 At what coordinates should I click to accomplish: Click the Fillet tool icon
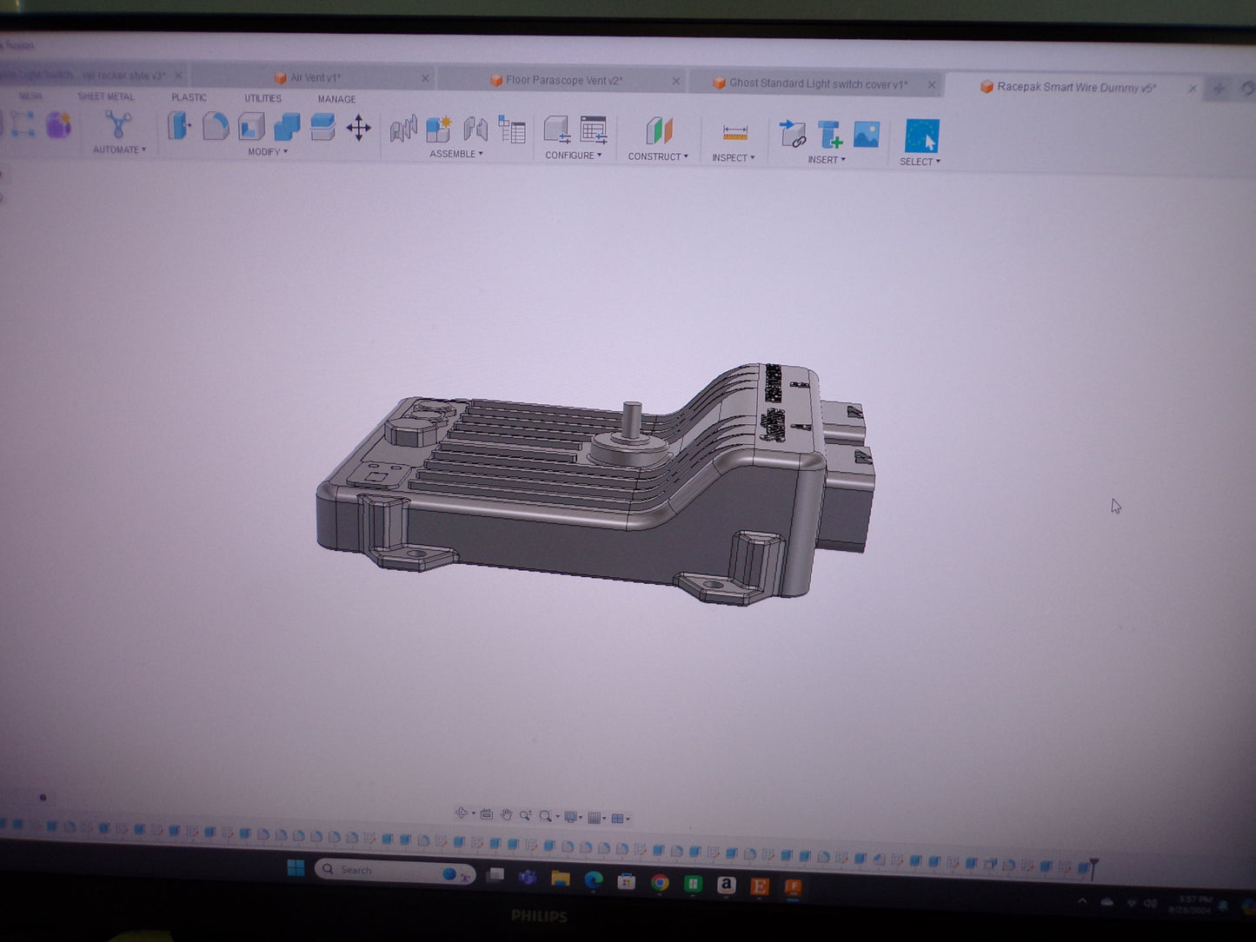click(215, 127)
